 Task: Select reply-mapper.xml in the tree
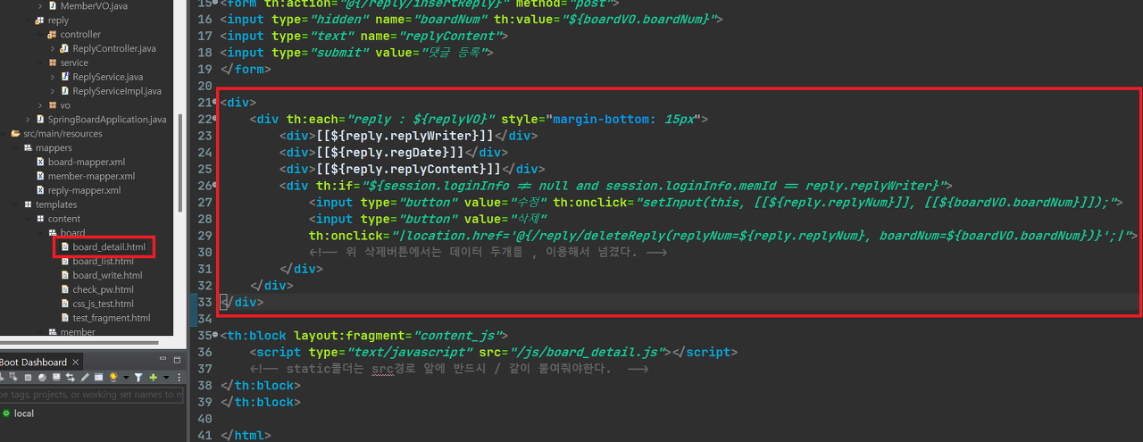(x=85, y=190)
